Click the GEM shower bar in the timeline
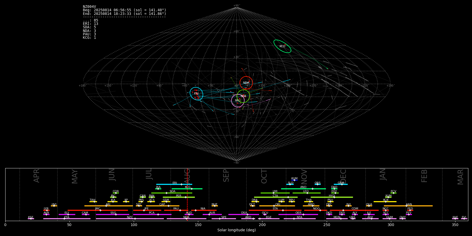The width and height of the screenshot is (472, 236). tap(341, 184)
